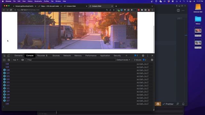Open the blue folder on desktop

(x=198, y=20)
